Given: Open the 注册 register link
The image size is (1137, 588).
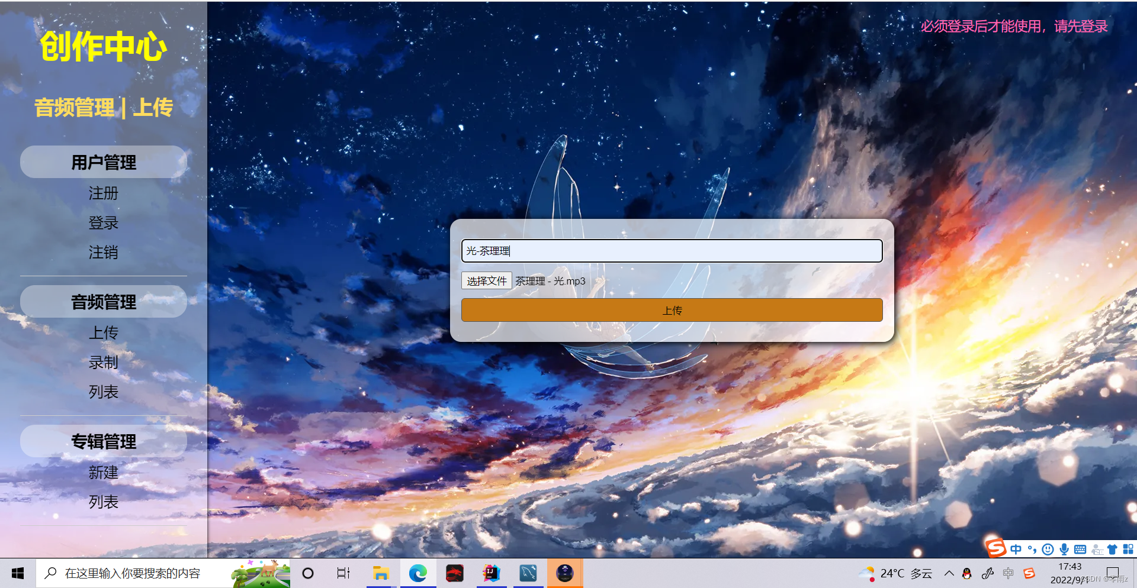Looking at the screenshot, I should tap(104, 193).
